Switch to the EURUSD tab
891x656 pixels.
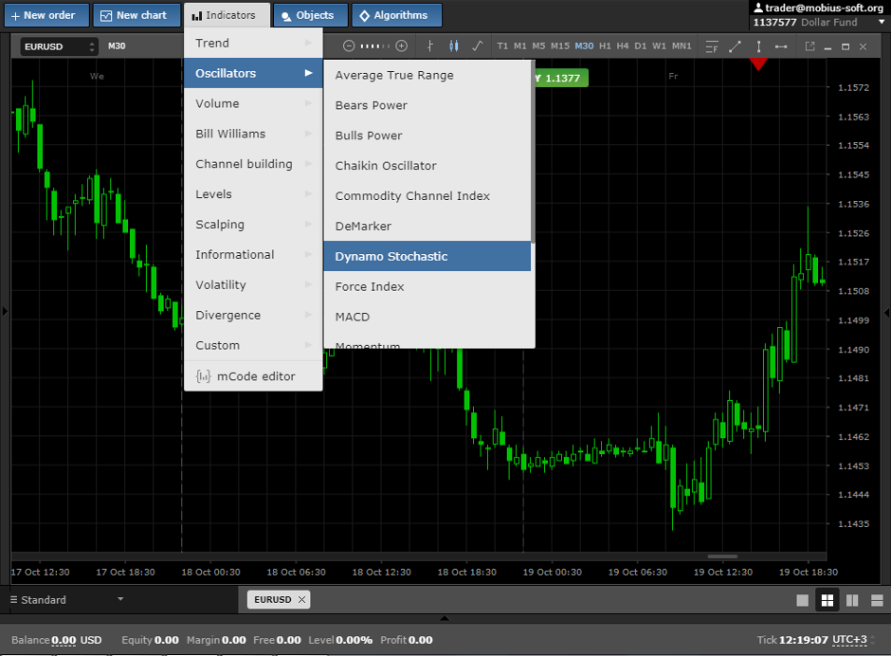coord(272,600)
